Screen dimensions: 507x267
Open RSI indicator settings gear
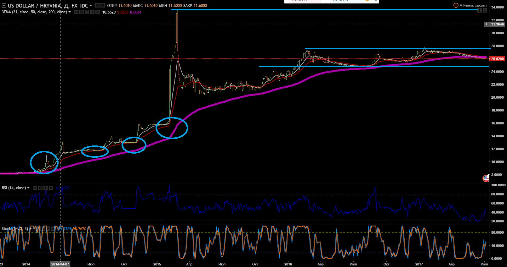(x=40, y=188)
